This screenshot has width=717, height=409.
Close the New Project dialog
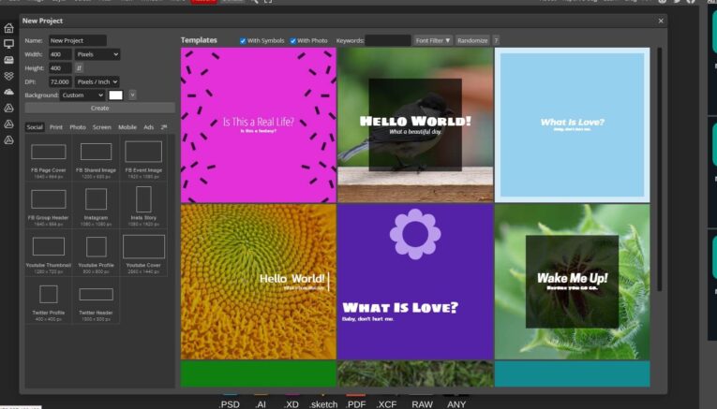click(661, 21)
